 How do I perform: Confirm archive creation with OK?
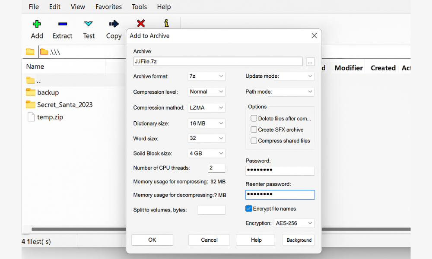coord(152,240)
